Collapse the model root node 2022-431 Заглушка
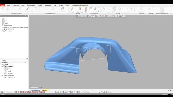Viewport: 173px width, 97px height. [x=1, y=63]
